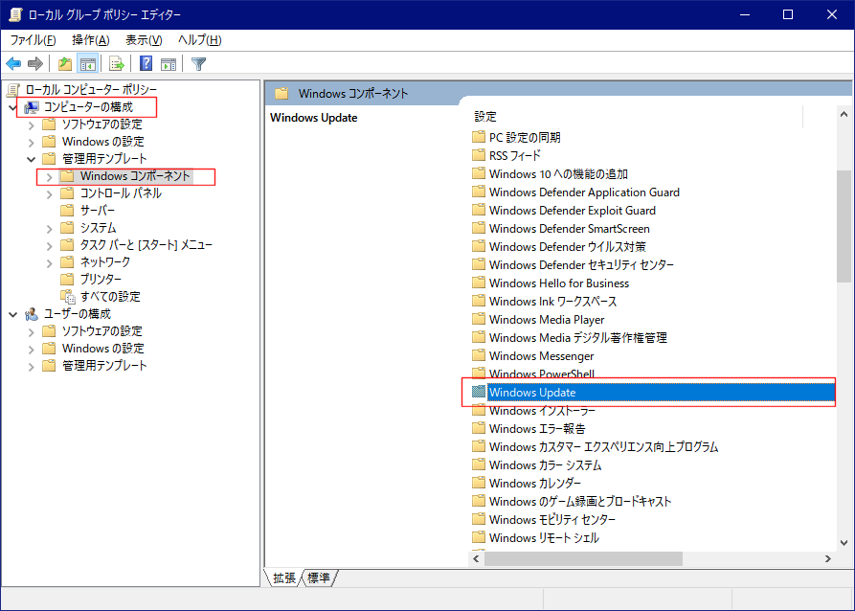Select すべての設定 in the tree
The image size is (855, 611).
110,297
